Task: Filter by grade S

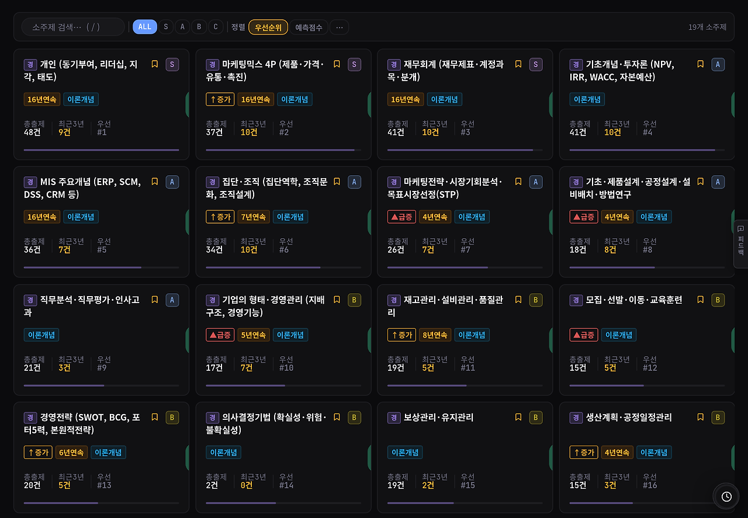Action: pyautogui.click(x=166, y=27)
